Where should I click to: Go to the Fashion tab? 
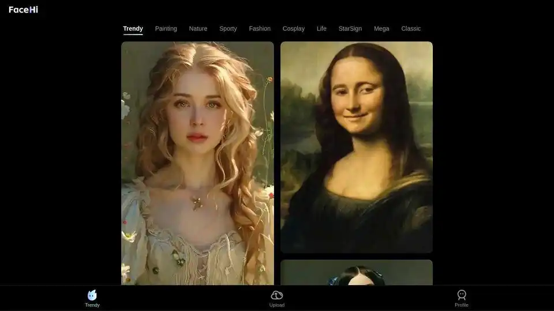pos(260,29)
